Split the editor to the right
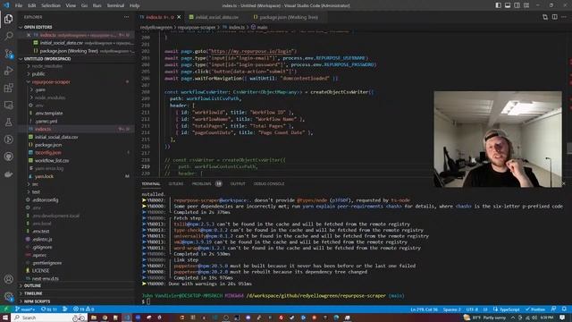The height and width of the screenshot is (322, 572). point(554,17)
